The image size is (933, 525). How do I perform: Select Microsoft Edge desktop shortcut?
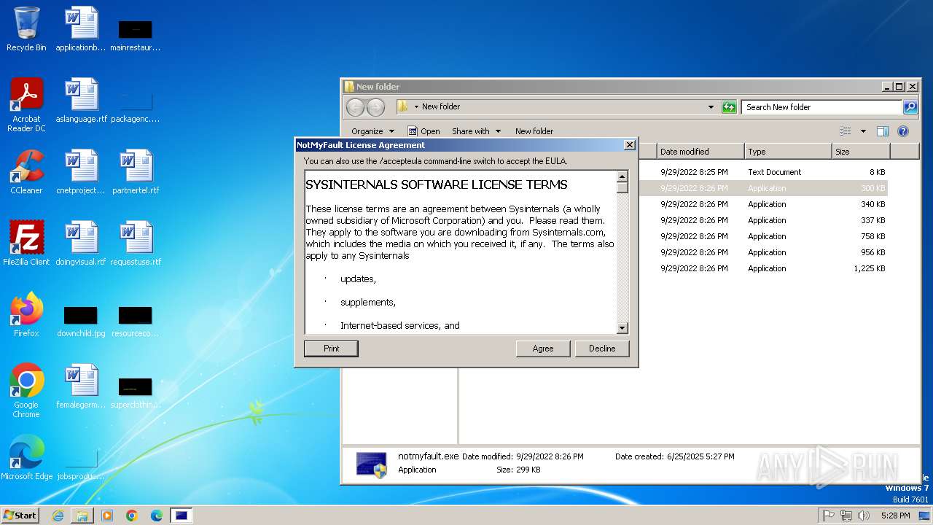coord(26,458)
